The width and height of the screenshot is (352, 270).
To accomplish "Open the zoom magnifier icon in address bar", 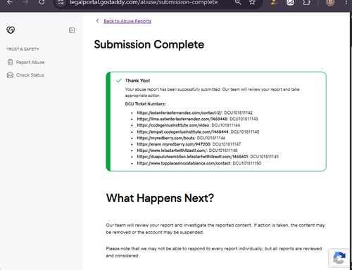I will point(238,2).
